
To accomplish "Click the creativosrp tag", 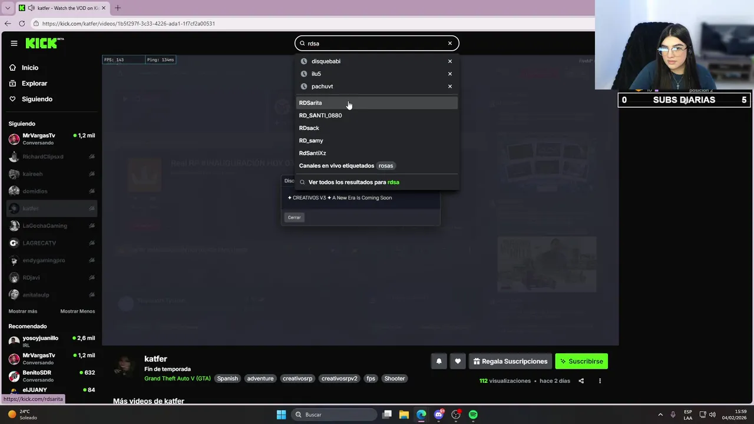I will (297, 379).
